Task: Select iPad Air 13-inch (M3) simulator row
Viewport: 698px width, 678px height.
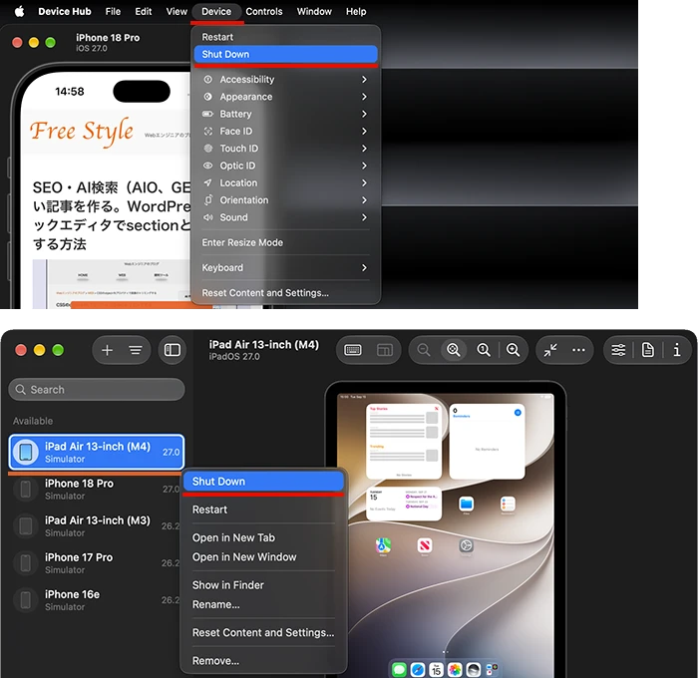Action: [x=97, y=526]
